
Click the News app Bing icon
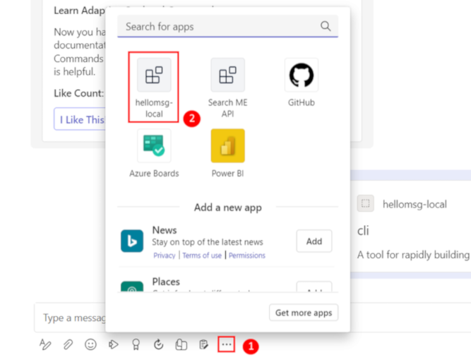[x=132, y=241]
